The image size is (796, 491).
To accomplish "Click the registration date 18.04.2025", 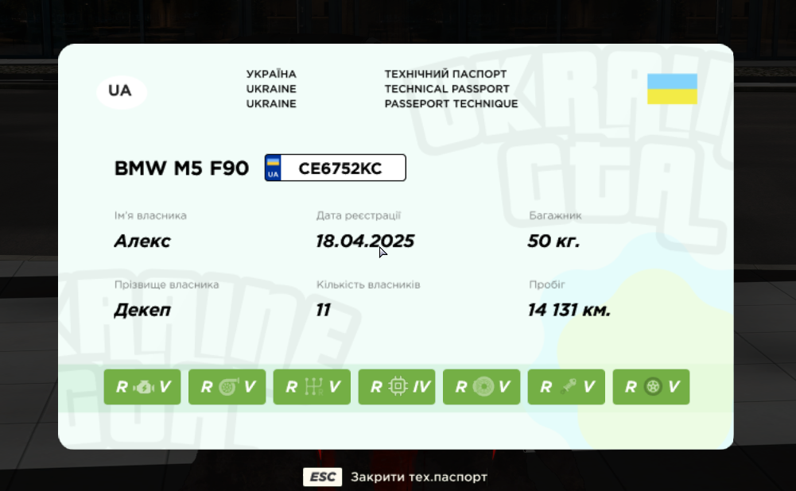I will [x=365, y=241].
